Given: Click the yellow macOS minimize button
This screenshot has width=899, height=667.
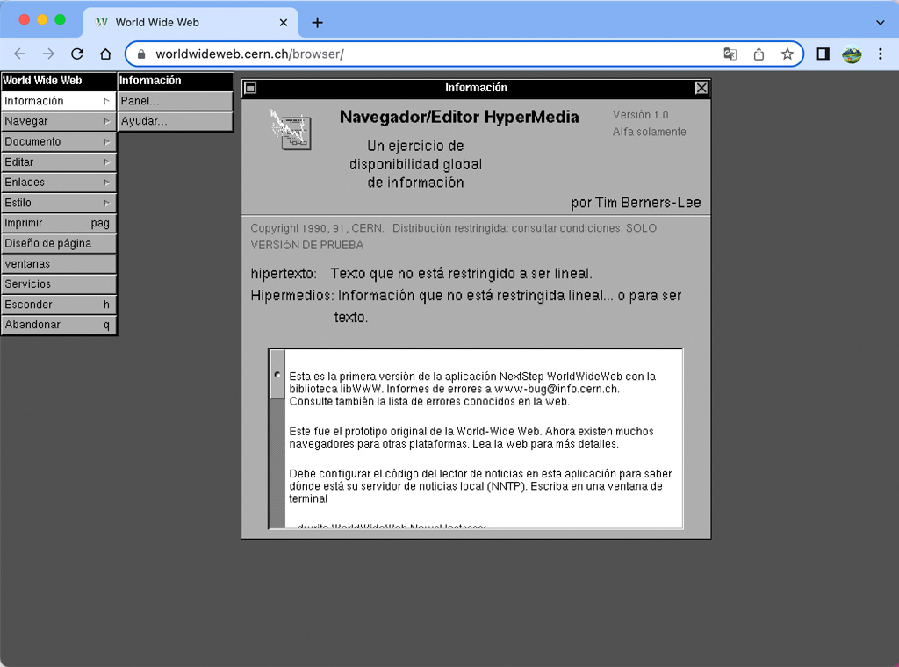Looking at the screenshot, I should (x=42, y=20).
